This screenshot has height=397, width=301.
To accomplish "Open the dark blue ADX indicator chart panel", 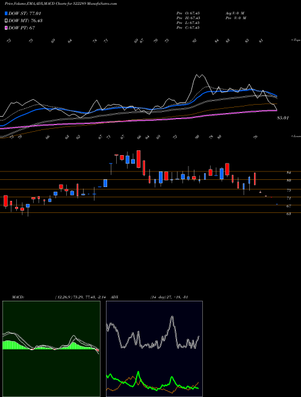I will click(x=154, y=349).
